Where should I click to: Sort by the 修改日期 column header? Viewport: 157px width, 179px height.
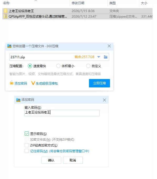(x=78, y=3)
